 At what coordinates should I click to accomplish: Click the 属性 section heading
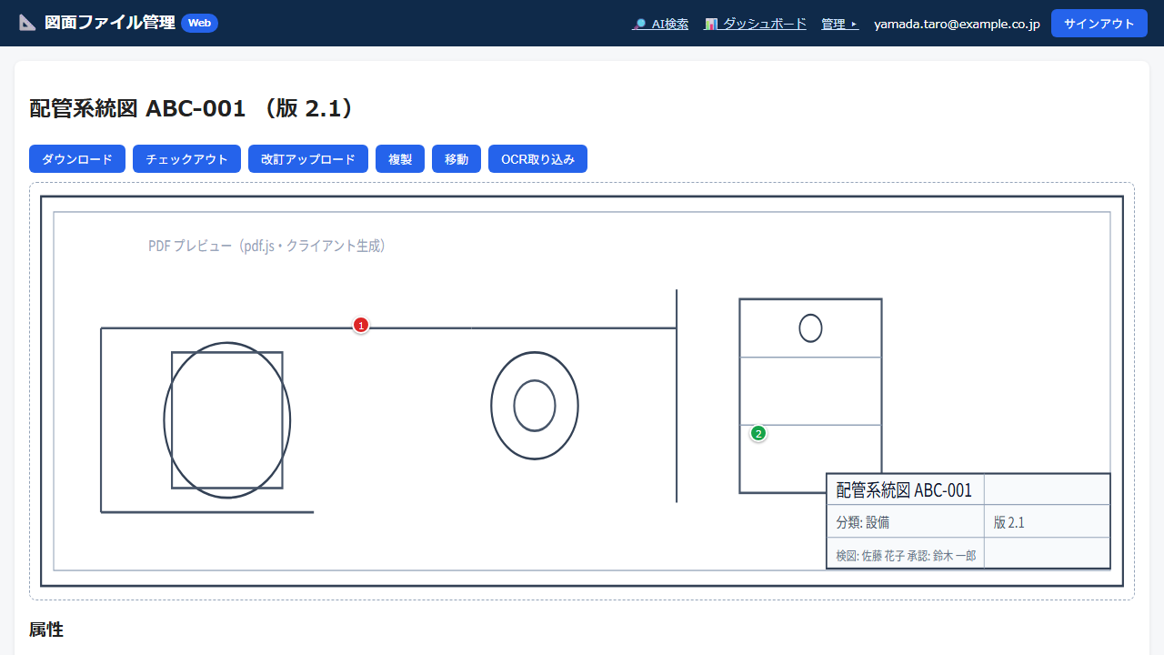[46, 630]
